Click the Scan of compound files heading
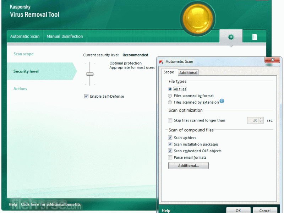 (191, 130)
